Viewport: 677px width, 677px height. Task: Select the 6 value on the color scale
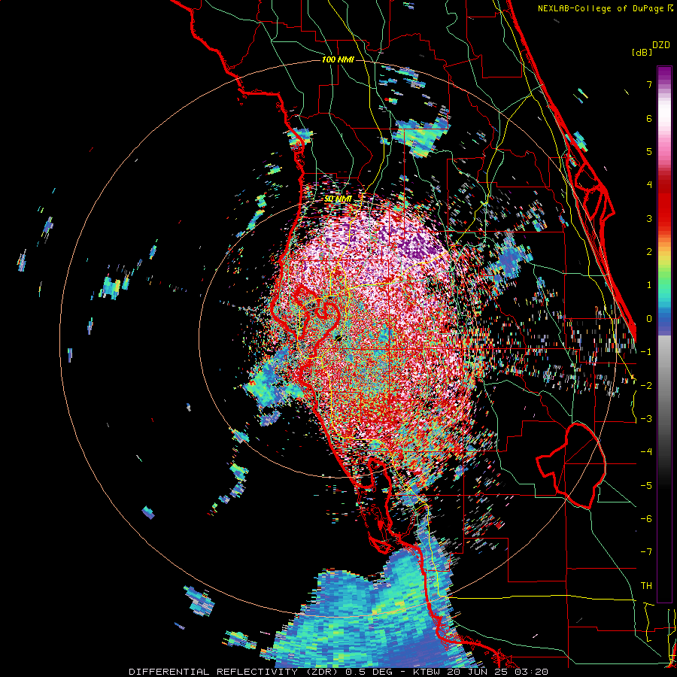click(x=649, y=118)
